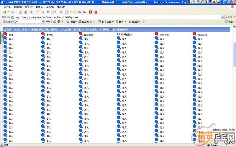Click the Google toolbar multicolor icon left of 书签
Viewport: 236px width, 147px height.
tap(59, 22)
